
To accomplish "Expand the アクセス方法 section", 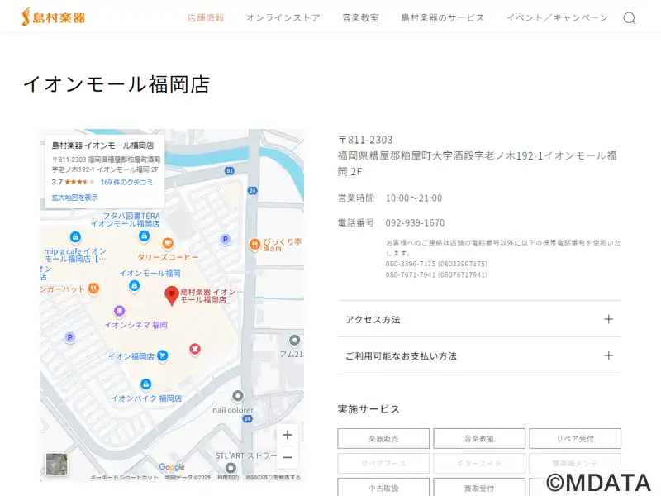I will pyautogui.click(x=479, y=319).
